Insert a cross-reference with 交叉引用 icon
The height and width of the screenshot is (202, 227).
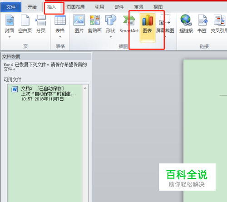point(219,20)
